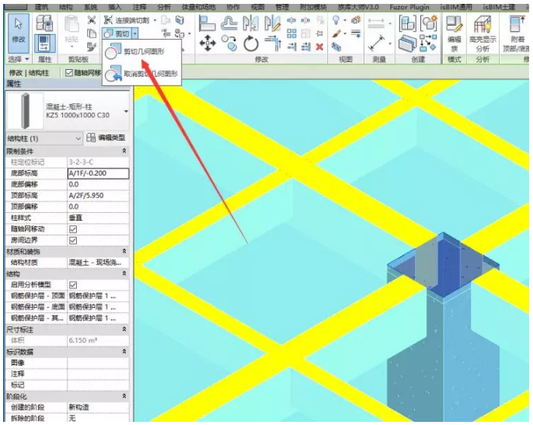Select the Offset tool

229,23
